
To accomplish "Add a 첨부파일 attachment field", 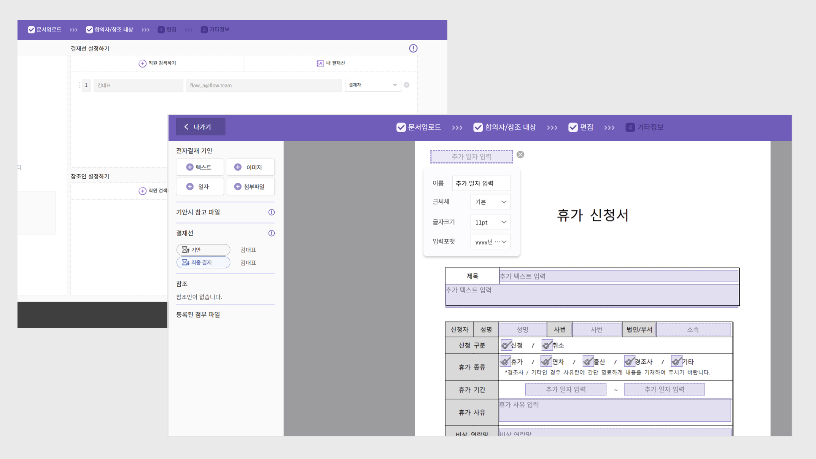I will 250,187.
